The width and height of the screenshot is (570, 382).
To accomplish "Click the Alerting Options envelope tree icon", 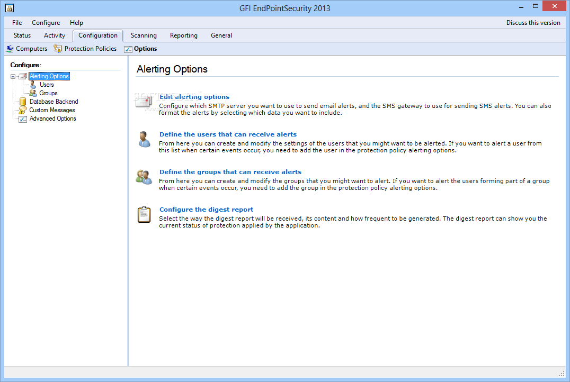I will [23, 76].
